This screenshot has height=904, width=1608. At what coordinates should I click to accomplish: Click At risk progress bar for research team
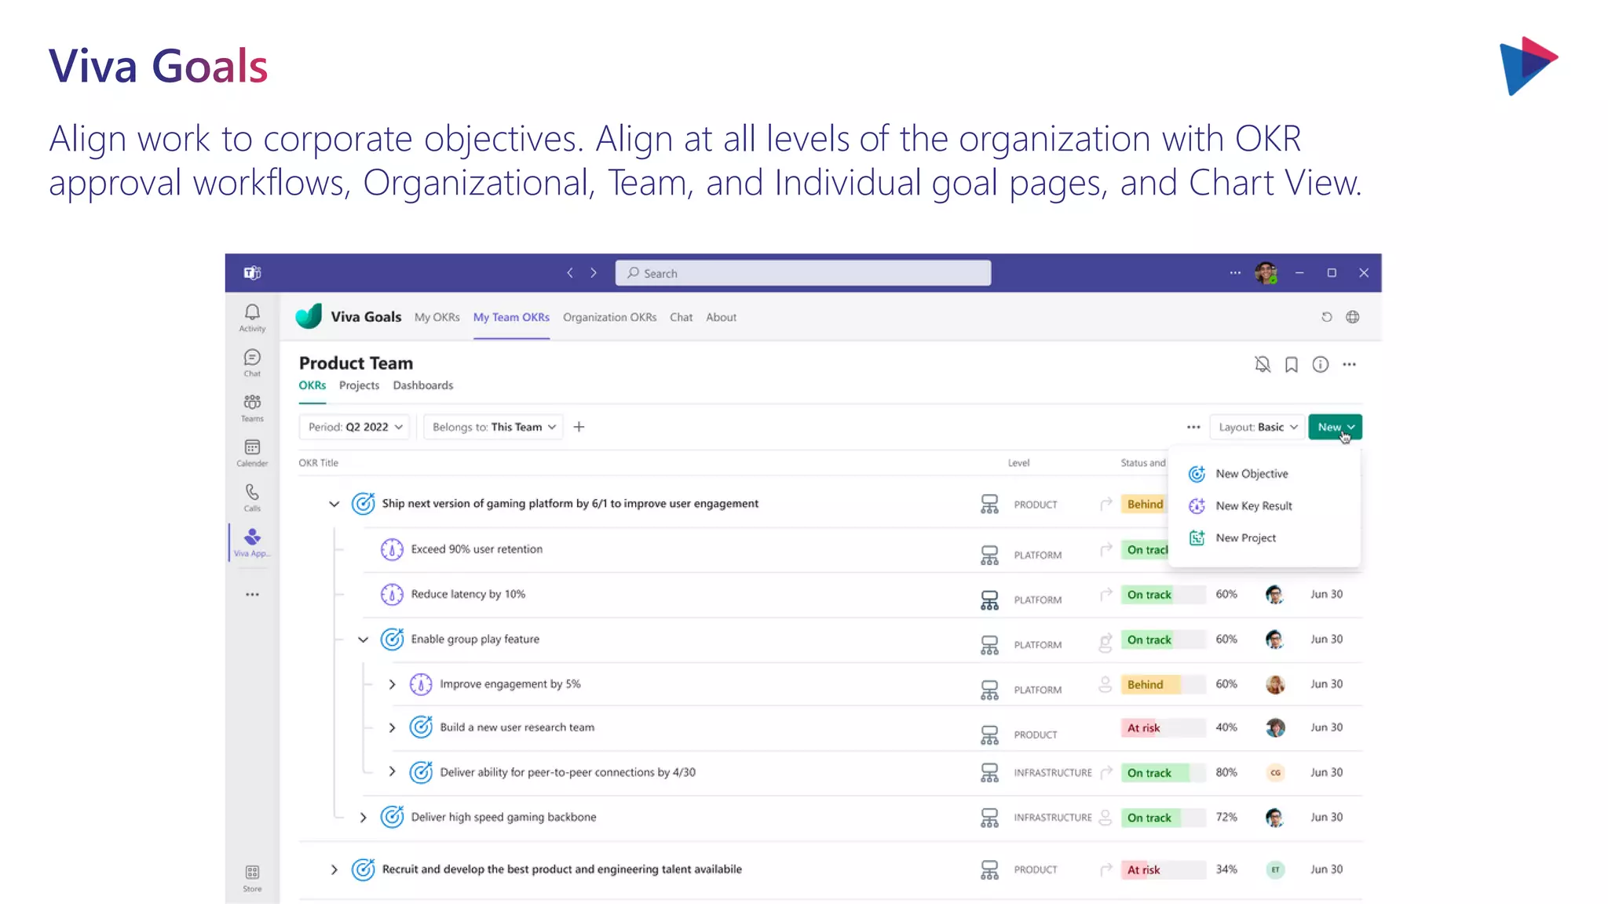coord(1163,728)
